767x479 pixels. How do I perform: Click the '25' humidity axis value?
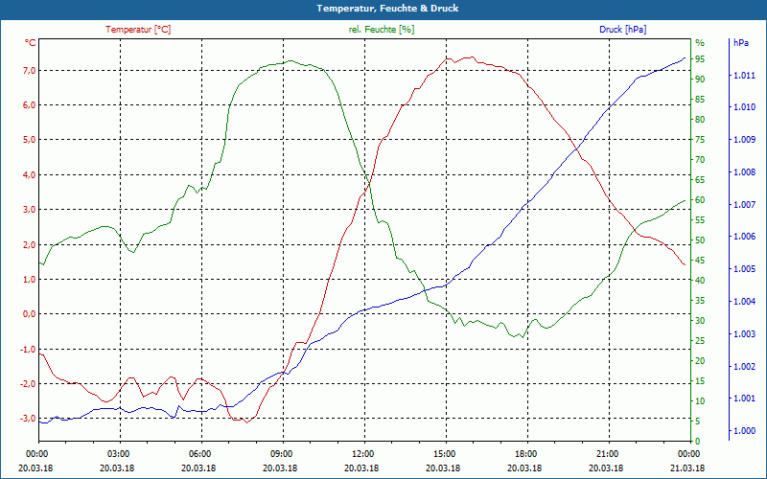700,341
